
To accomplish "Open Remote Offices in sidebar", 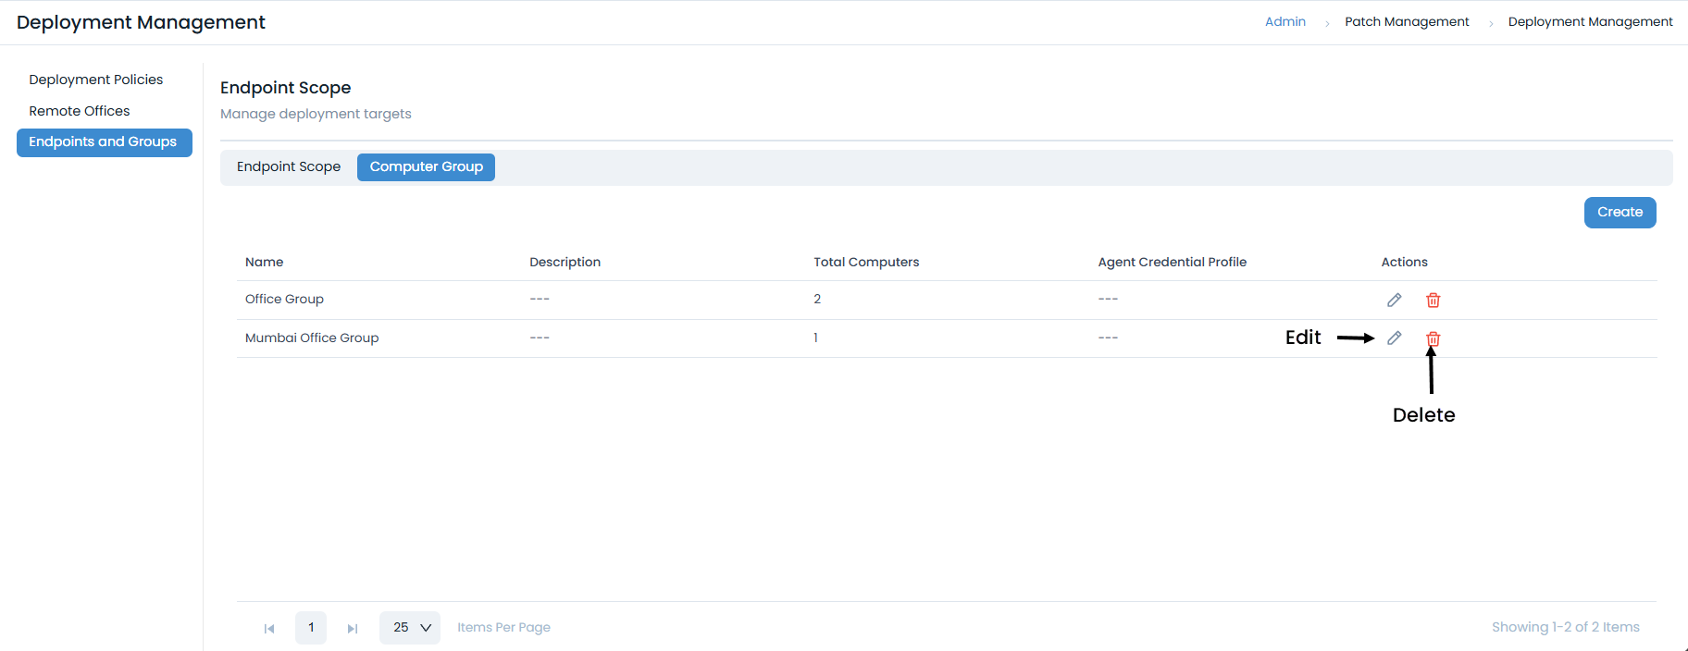I will 80,111.
